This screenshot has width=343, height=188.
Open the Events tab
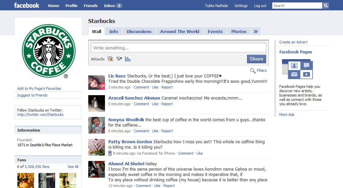pyautogui.click(x=215, y=31)
